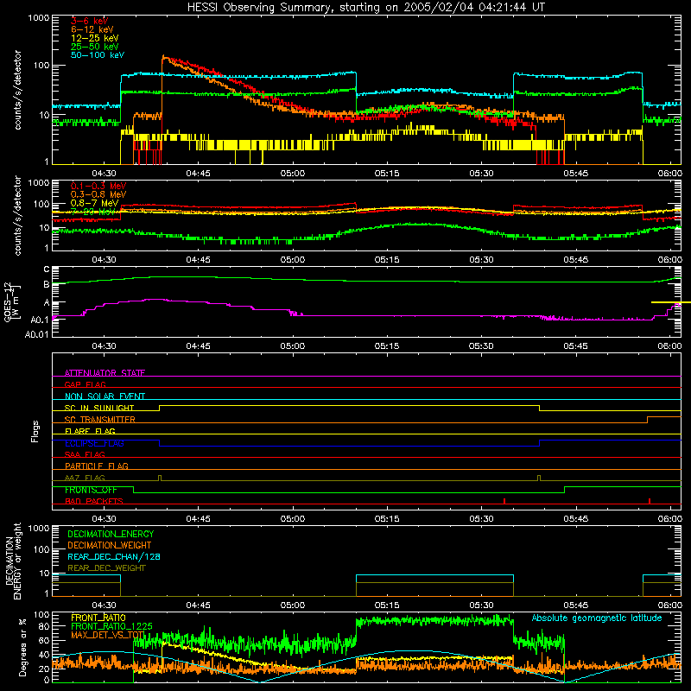Select the red 3-6 keV legend label

89,21
